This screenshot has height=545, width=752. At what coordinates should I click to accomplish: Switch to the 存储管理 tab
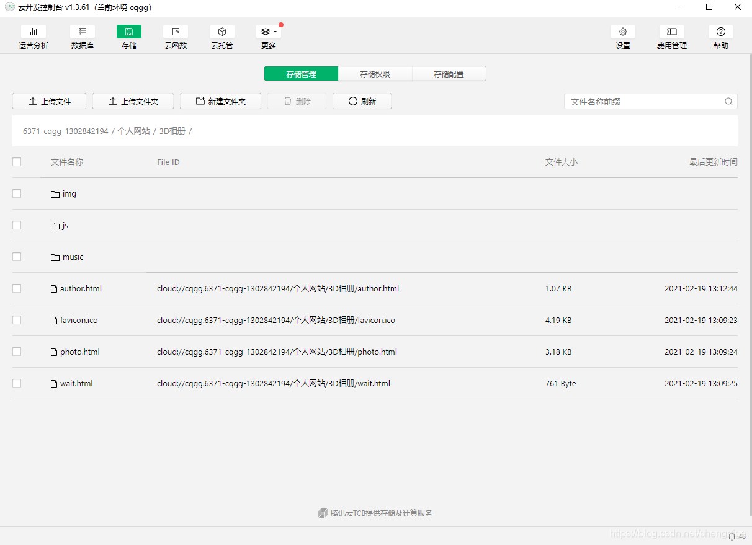pyautogui.click(x=301, y=74)
